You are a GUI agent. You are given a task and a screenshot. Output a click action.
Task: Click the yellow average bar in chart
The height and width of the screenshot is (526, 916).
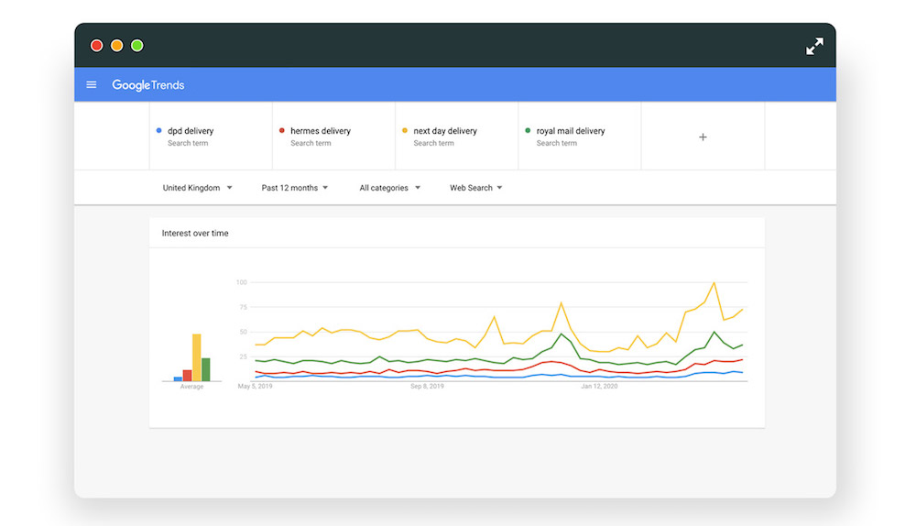coord(196,357)
